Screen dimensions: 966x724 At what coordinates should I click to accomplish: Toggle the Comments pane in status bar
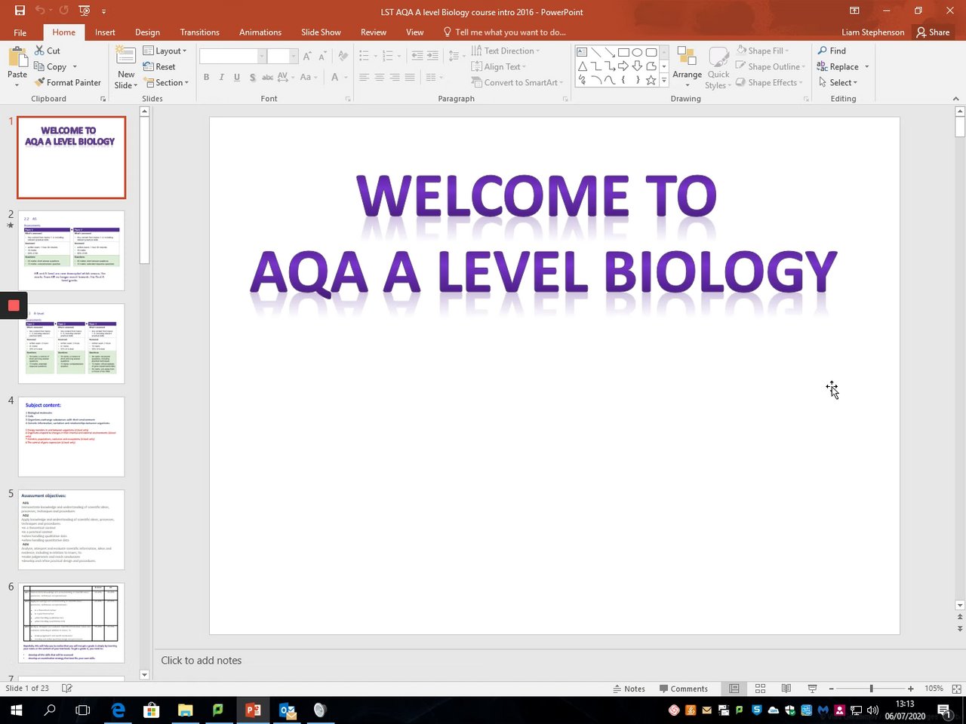pos(683,689)
